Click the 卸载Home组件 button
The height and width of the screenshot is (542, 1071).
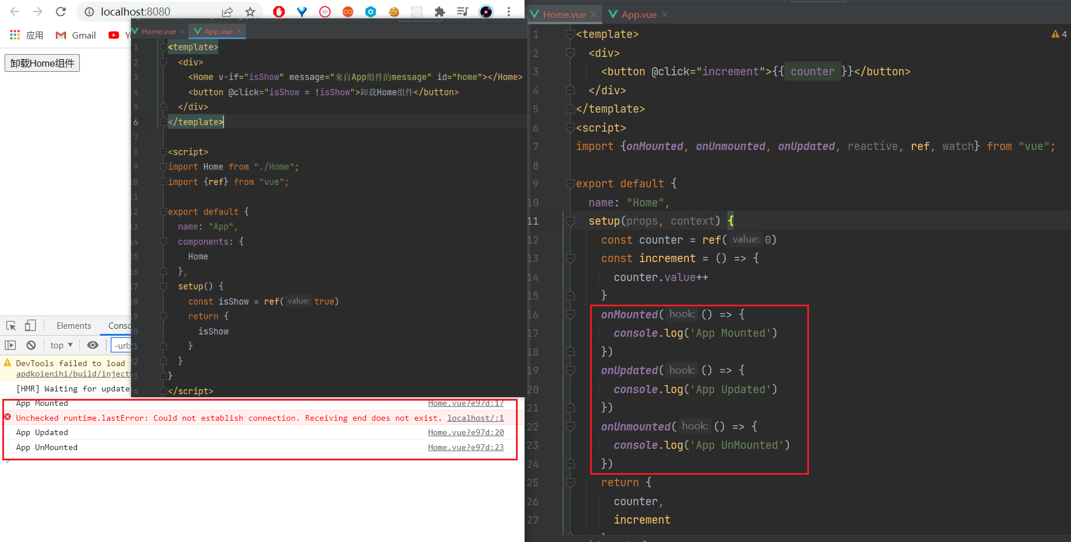(x=42, y=63)
